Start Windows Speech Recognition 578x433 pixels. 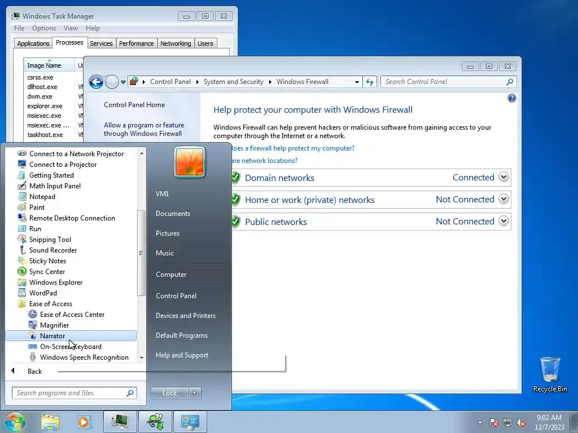(84, 357)
